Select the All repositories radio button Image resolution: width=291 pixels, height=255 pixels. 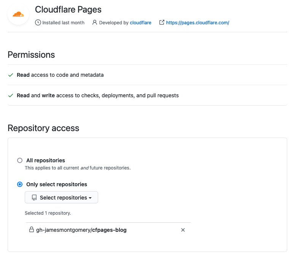point(20,160)
